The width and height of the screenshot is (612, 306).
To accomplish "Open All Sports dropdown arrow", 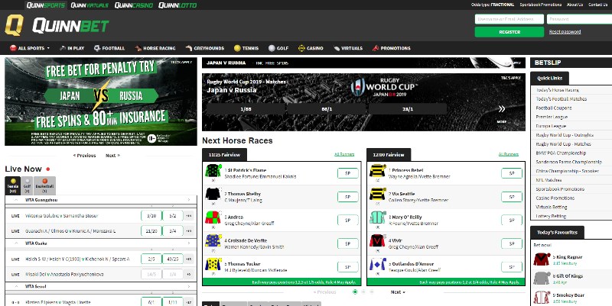I will [48, 48].
